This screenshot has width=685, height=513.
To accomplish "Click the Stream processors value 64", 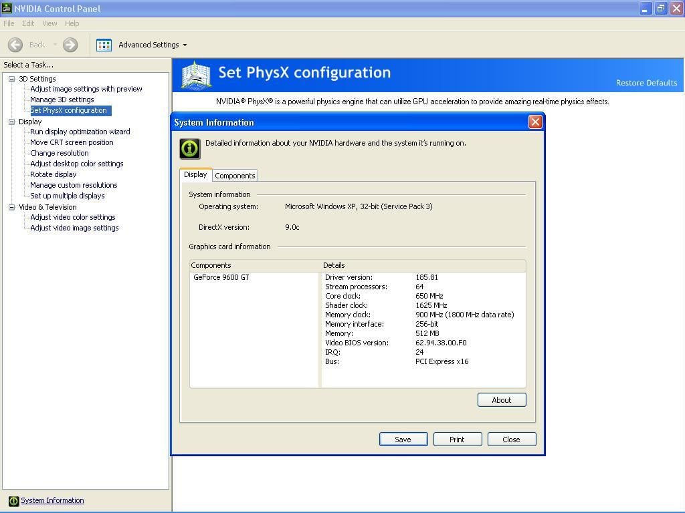I will coord(420,287).
